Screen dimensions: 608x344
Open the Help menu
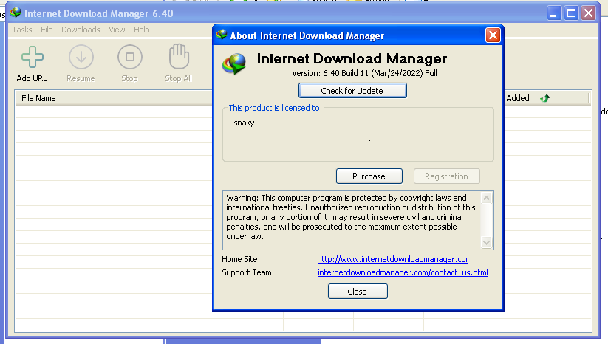[142, 30]
